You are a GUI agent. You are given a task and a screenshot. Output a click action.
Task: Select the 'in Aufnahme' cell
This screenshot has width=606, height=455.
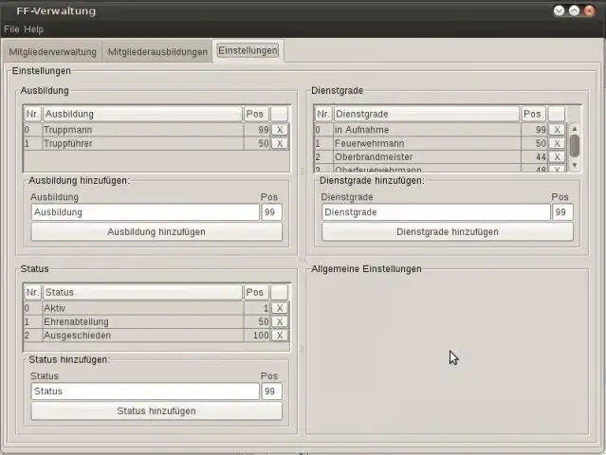click(427, 130)
